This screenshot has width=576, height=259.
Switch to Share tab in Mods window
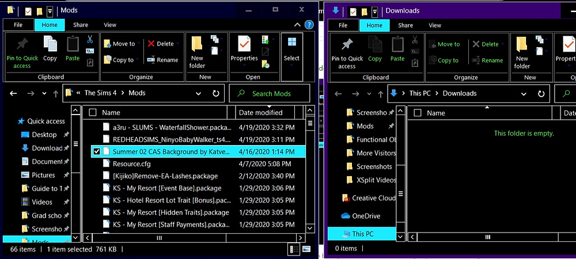pos(81,25)
